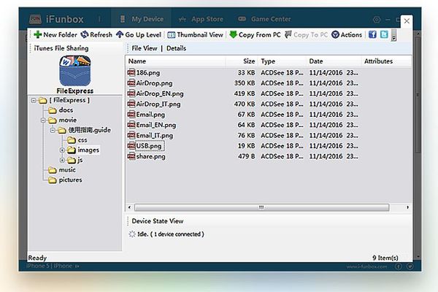Switch to Thumbnail View

[195, 34]
